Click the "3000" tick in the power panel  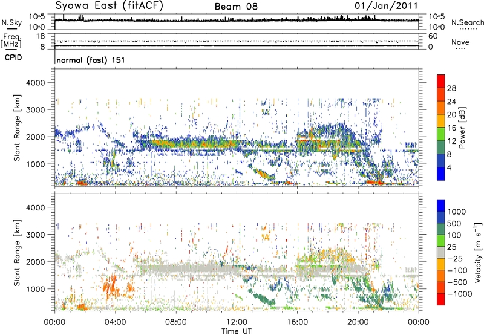point(35,110)
